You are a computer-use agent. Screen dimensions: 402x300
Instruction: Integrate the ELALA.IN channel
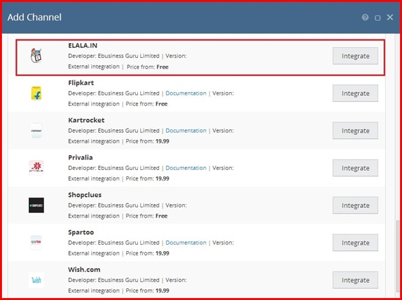point(356,56)
